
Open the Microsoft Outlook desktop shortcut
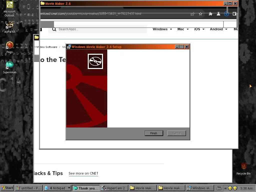click(9, 9)
